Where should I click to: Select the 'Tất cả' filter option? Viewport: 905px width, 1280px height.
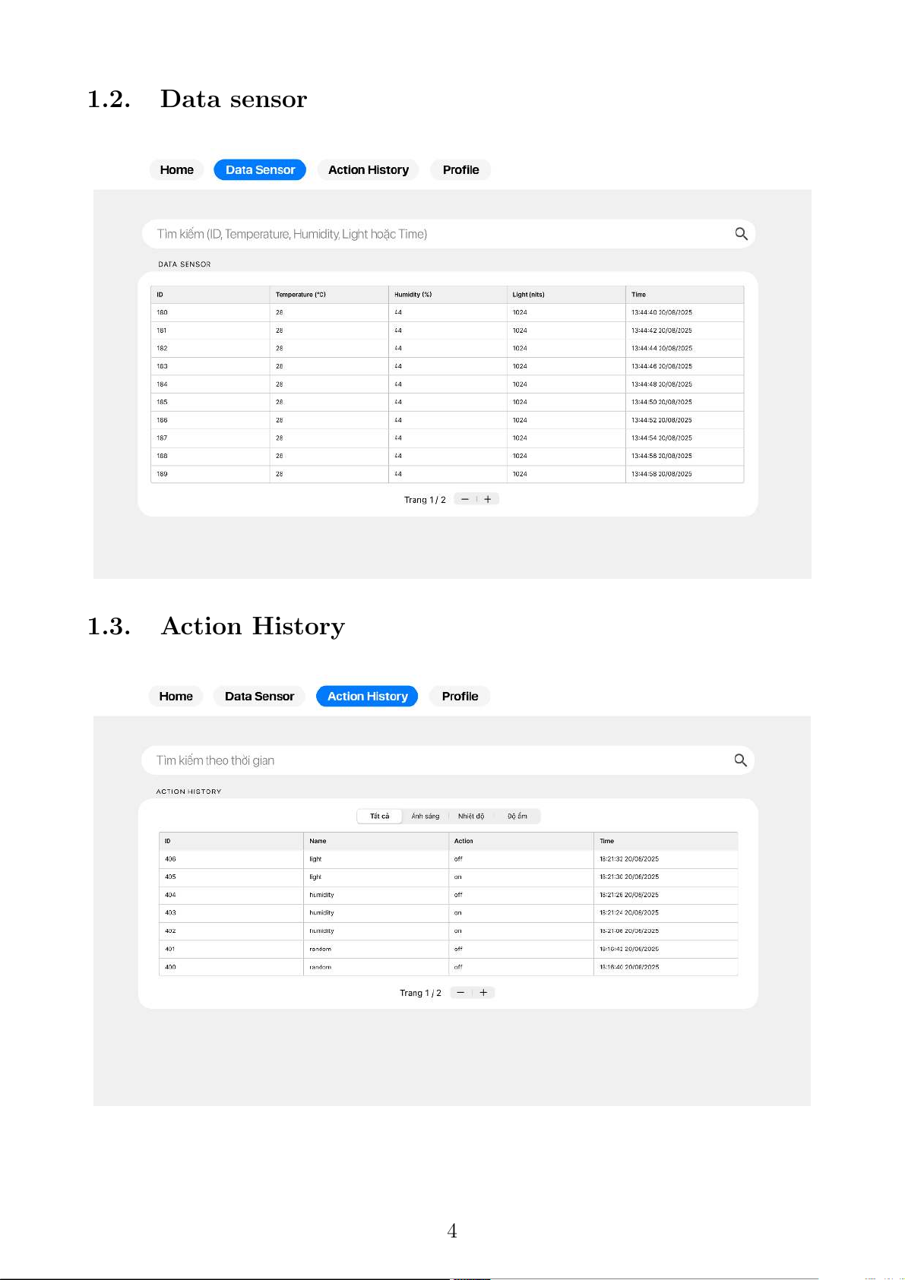coord(379,816)
